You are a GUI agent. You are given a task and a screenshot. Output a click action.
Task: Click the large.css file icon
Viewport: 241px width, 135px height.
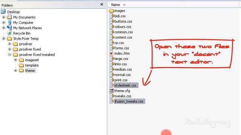pyautogui.click(x=111, y=58)
